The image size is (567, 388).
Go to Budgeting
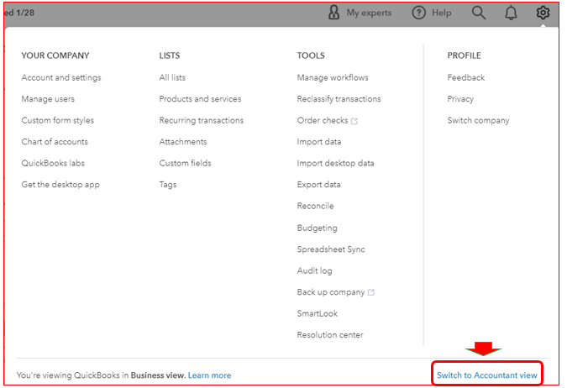pos(318,228)
